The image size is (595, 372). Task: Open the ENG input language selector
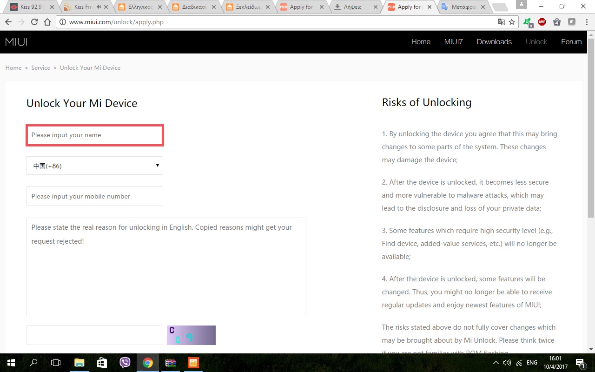(x=532, y=363)
